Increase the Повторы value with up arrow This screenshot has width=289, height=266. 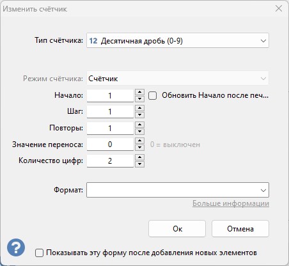(x=139, y=125)
